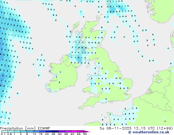The image size is (174, 135).
Task: Click the '10' legend scale value
Action: [34, 134]
